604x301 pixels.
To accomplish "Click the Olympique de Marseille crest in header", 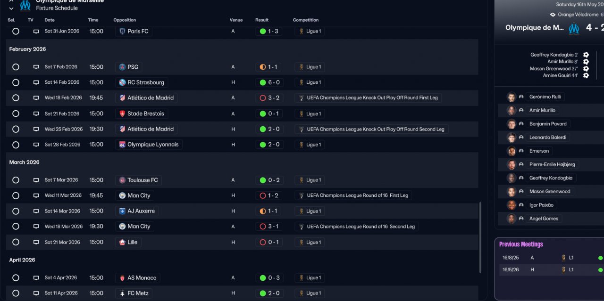I will (x=25, y=5).
